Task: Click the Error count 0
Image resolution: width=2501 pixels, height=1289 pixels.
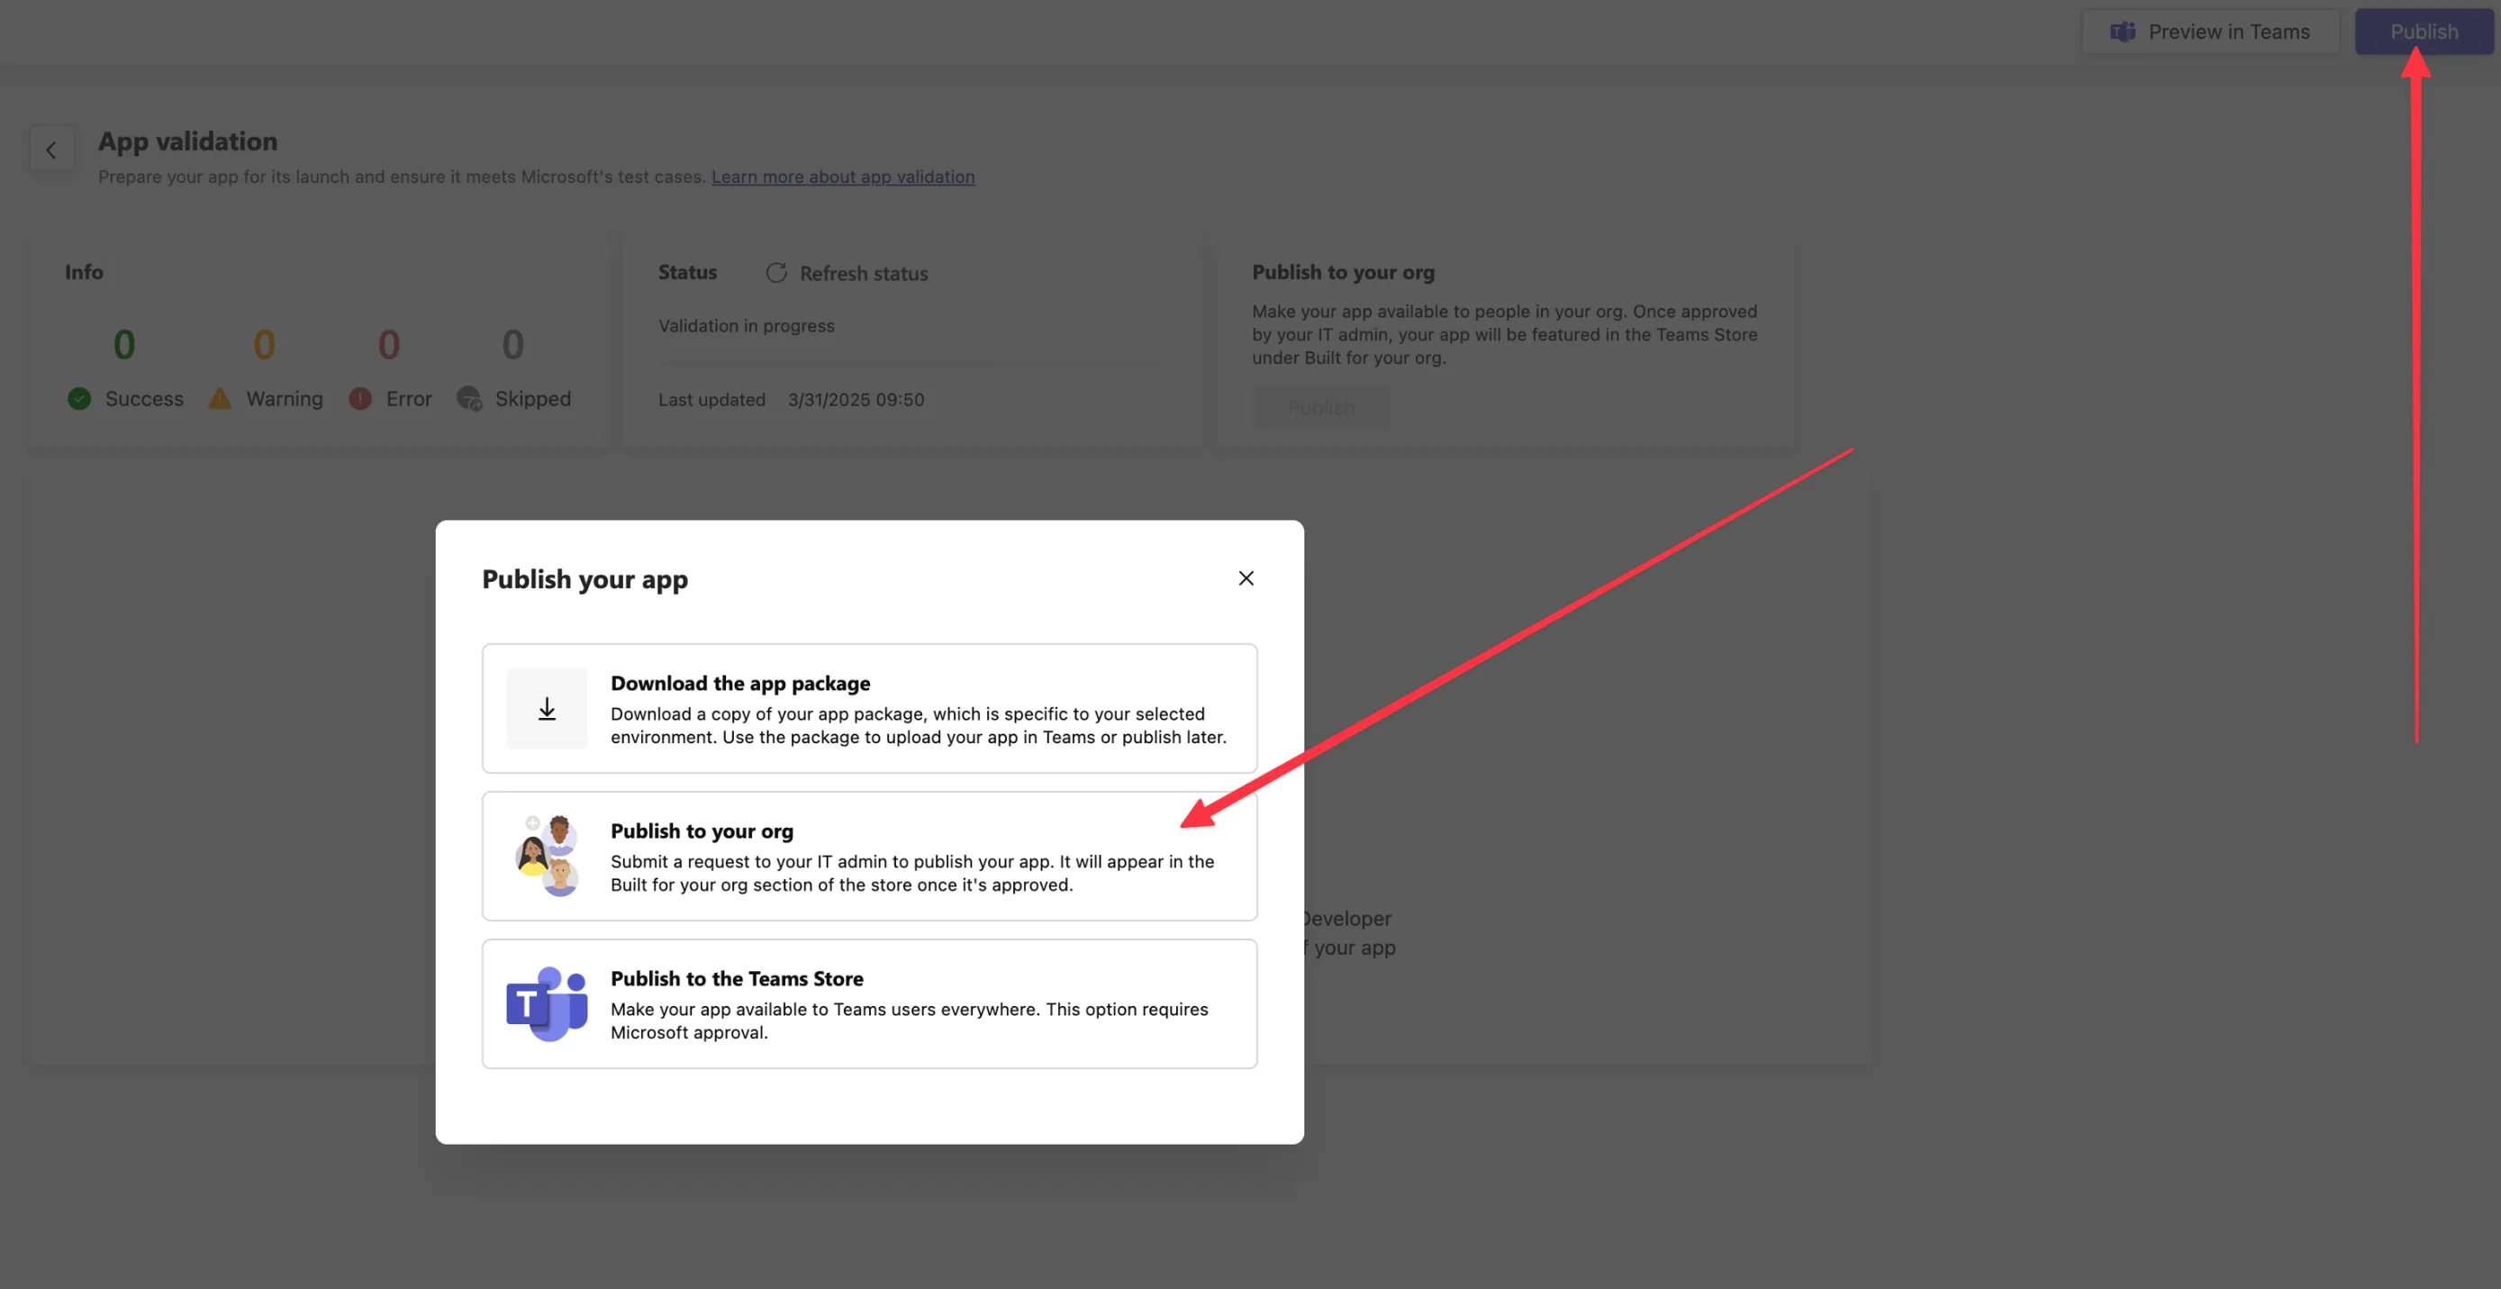Action: tap(388, 345)
